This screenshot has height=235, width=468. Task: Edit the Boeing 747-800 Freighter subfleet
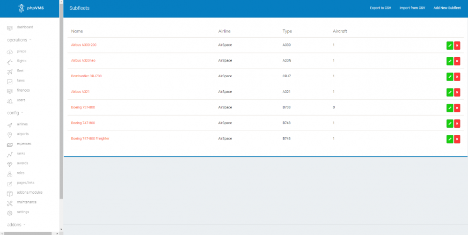pyautogui.click(x=450, y=139)
